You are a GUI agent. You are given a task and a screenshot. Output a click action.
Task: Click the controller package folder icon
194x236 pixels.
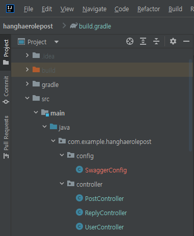coord(71,183)
